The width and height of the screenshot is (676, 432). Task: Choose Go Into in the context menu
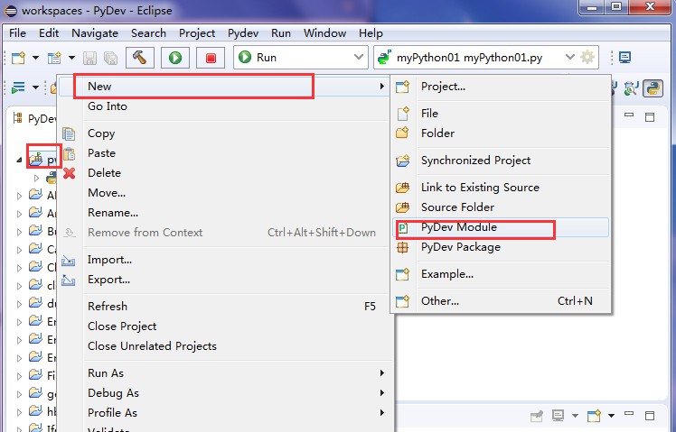pos(224,106)
